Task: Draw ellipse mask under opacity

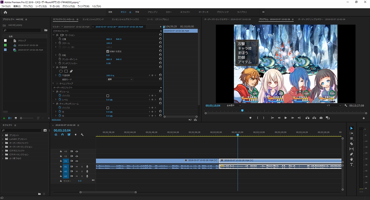Action: (x=61, y=71)
